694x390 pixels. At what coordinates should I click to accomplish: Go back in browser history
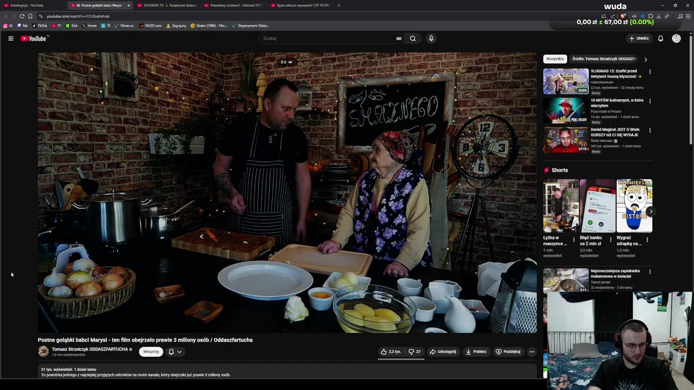[x=6, y=16]
